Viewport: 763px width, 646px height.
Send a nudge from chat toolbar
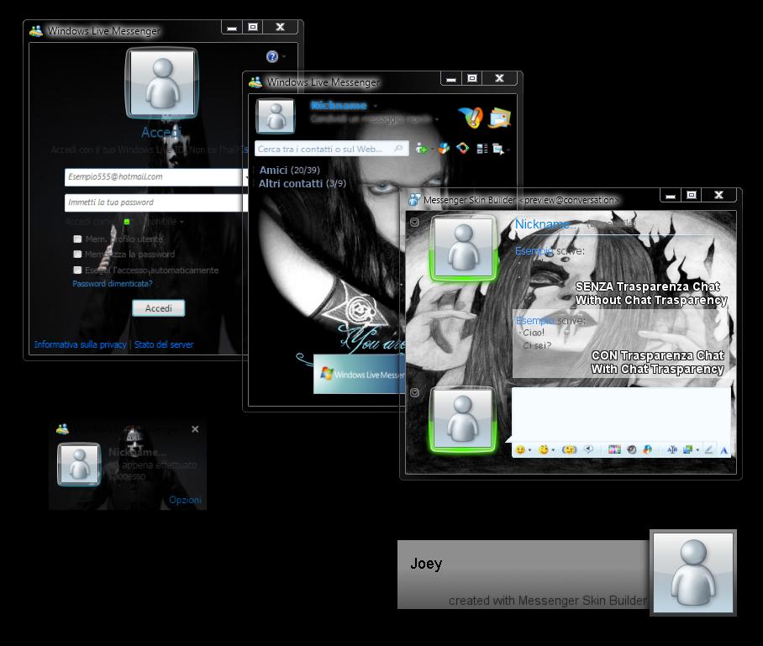point(570,449)
